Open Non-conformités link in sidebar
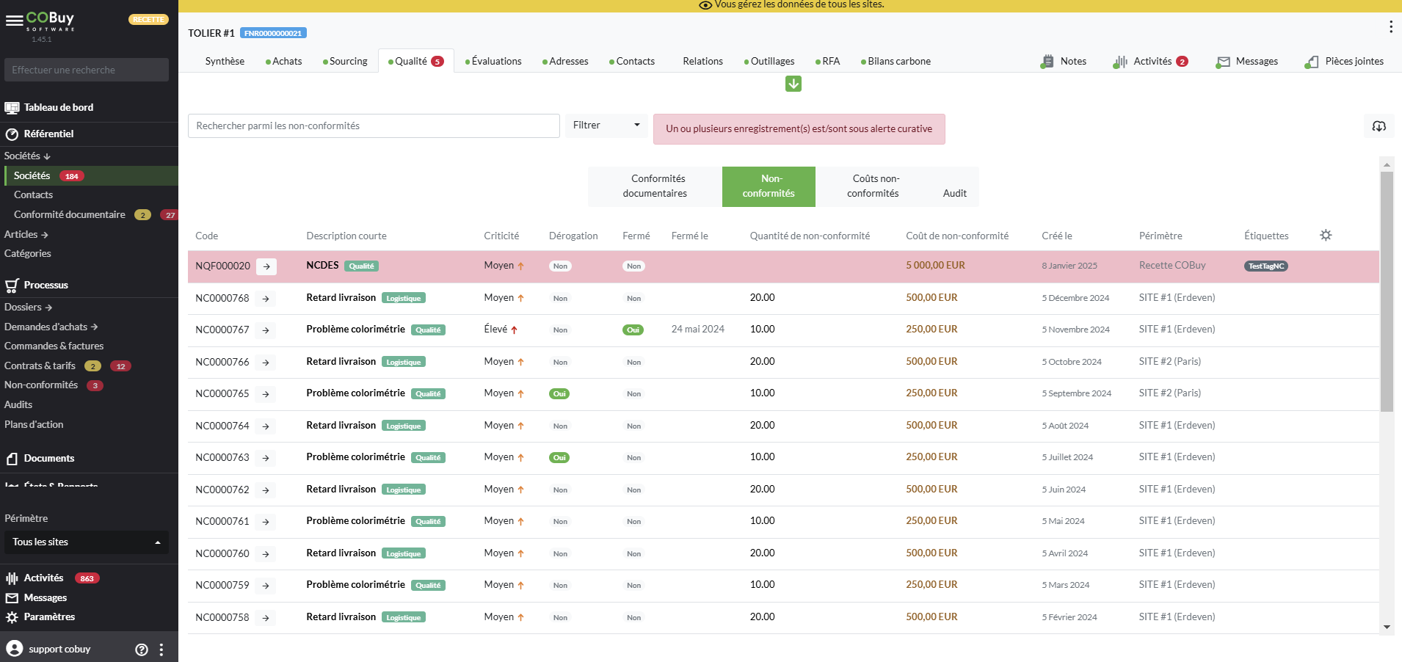The height and width of the screenshot is (662, 1402). (41, 385)
